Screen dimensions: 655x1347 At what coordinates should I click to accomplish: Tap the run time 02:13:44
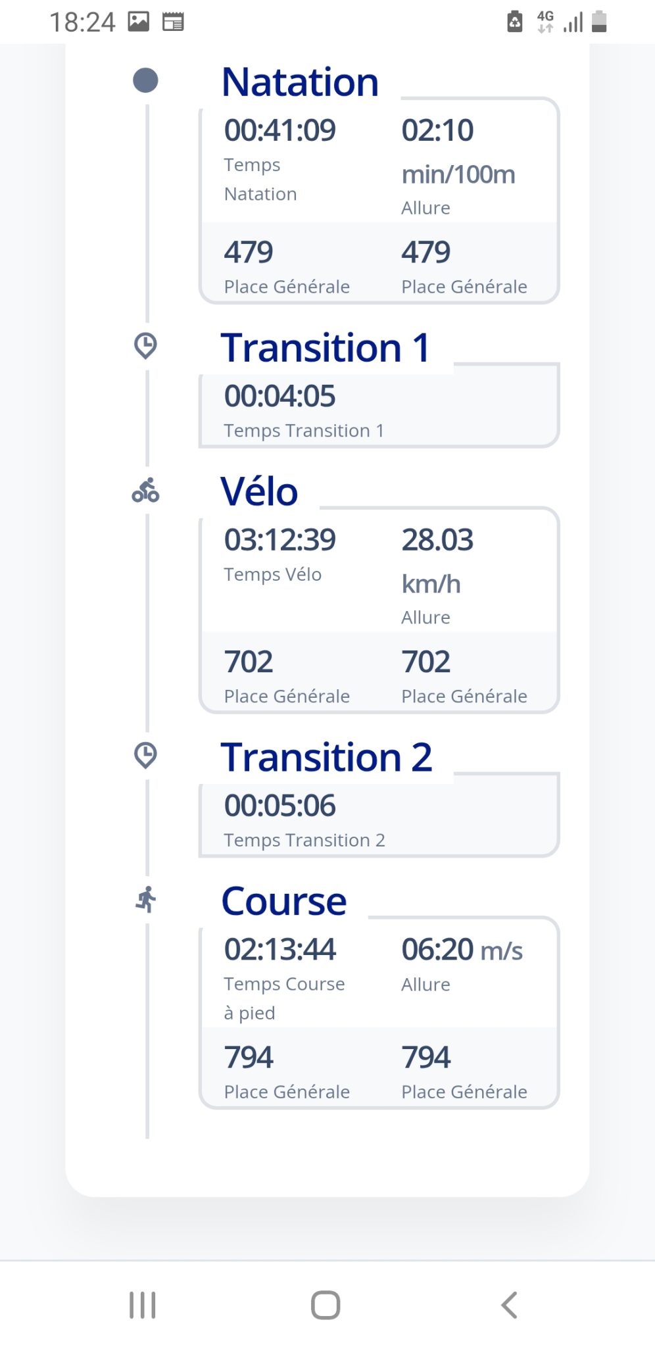[x=279, y=949]
